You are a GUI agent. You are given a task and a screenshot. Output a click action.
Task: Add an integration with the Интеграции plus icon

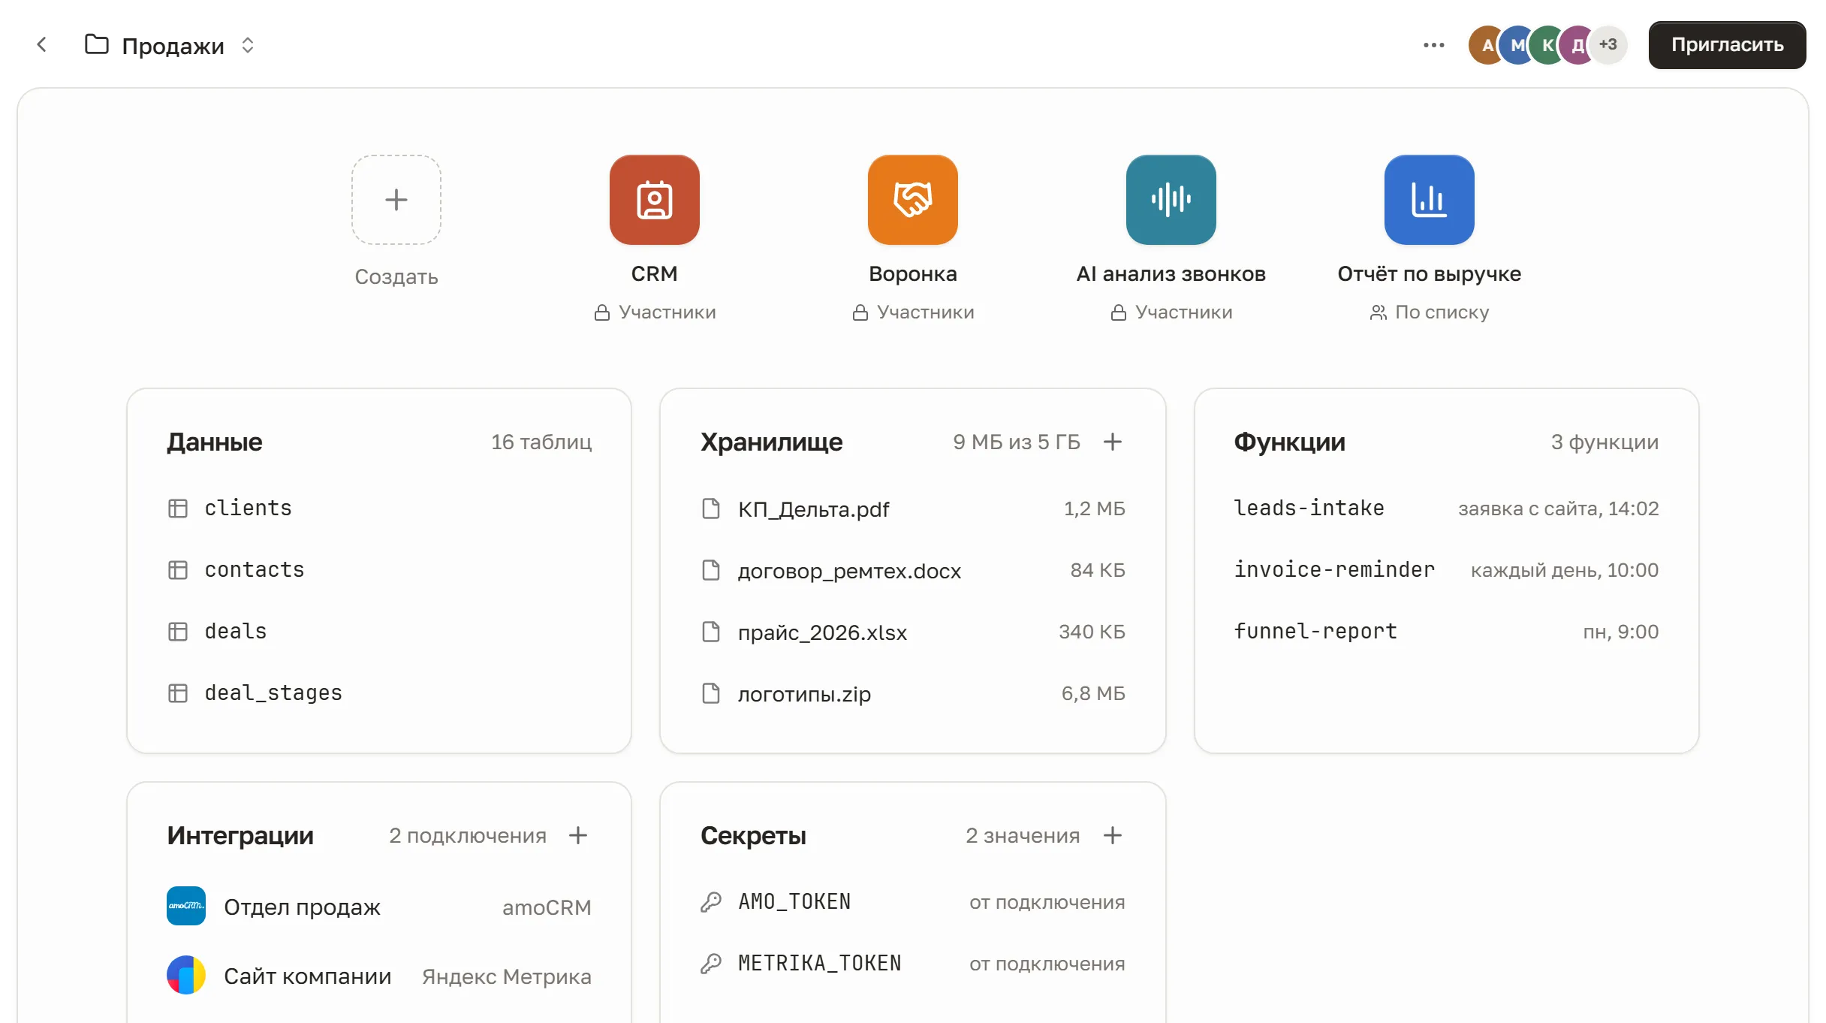pyautogui.click(x=578, y=835)
